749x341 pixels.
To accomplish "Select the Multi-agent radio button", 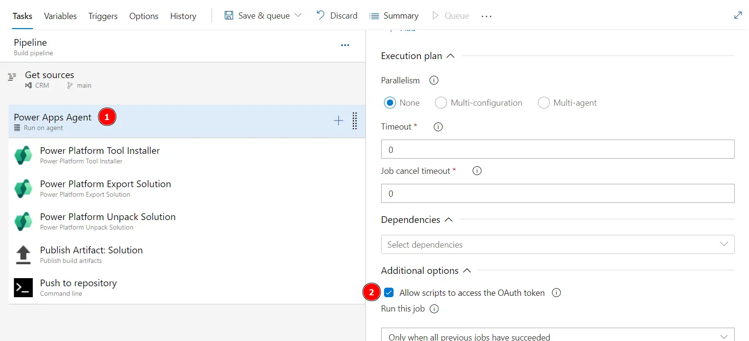I will click(x=544, y=103).
